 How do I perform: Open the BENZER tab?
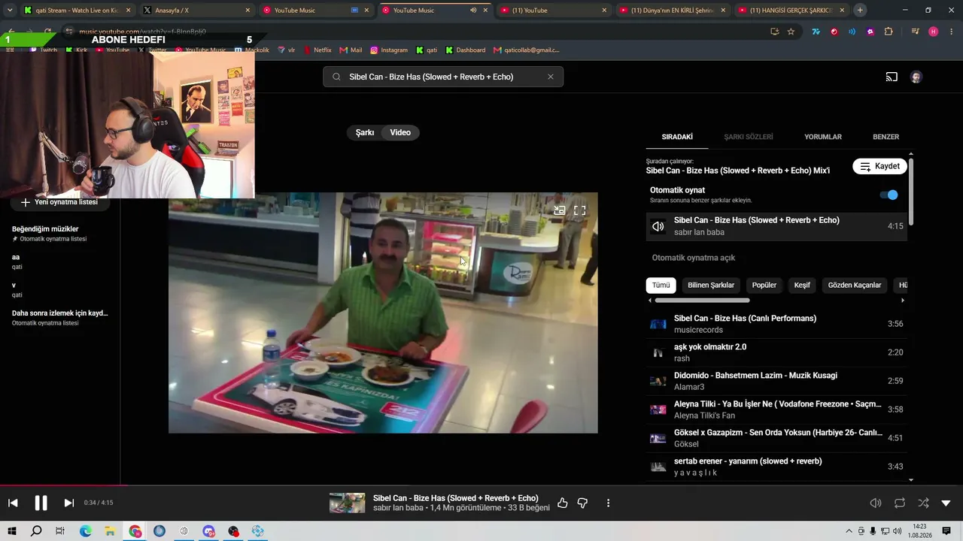[886, 137]
